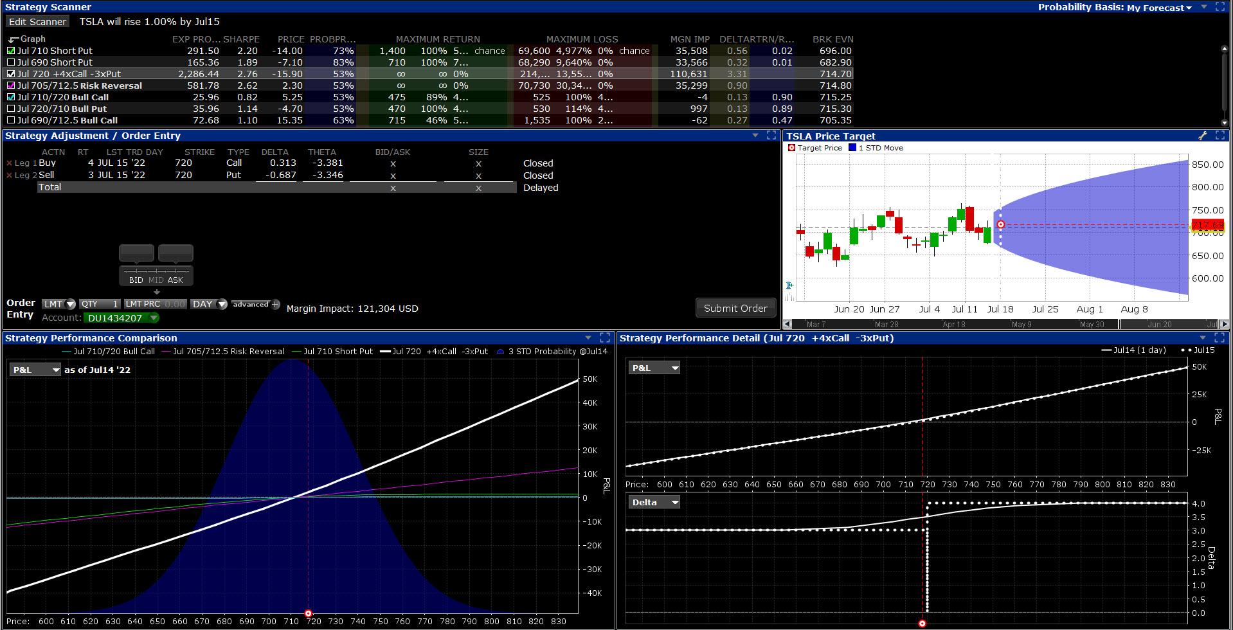The image size is (1233, 630).
Task: Maximize the TSLA Price Target panel
Action: [x=1220, y=136]
